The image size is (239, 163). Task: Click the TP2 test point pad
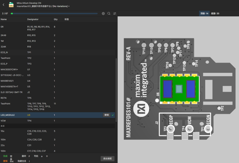219,108
